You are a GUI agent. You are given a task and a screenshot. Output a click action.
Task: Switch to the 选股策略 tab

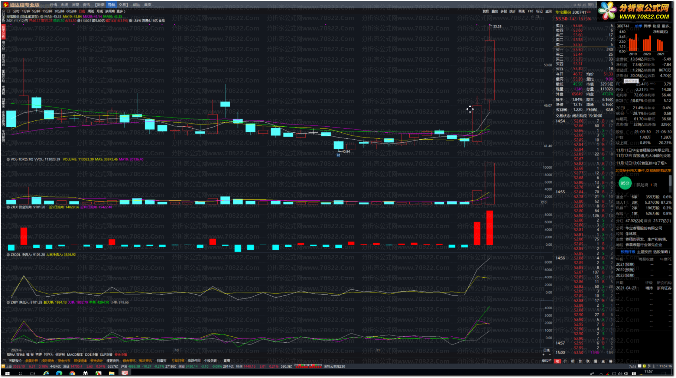[661, 252]
